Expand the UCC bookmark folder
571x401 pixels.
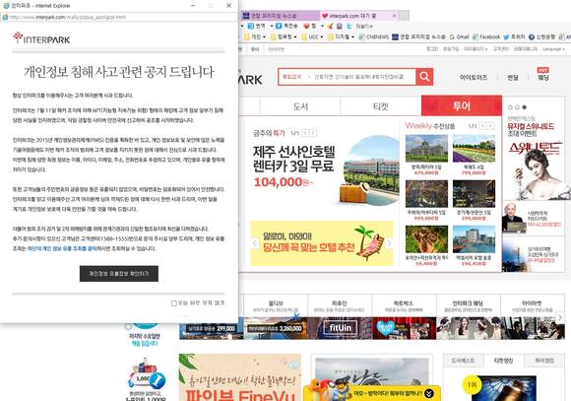pos(312,36)
